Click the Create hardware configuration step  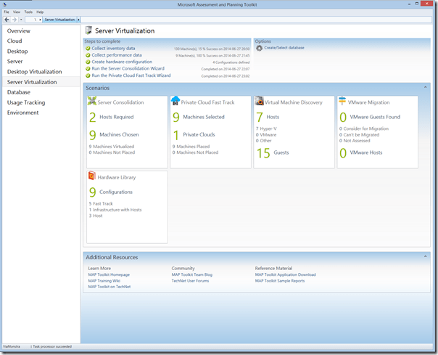122,62
